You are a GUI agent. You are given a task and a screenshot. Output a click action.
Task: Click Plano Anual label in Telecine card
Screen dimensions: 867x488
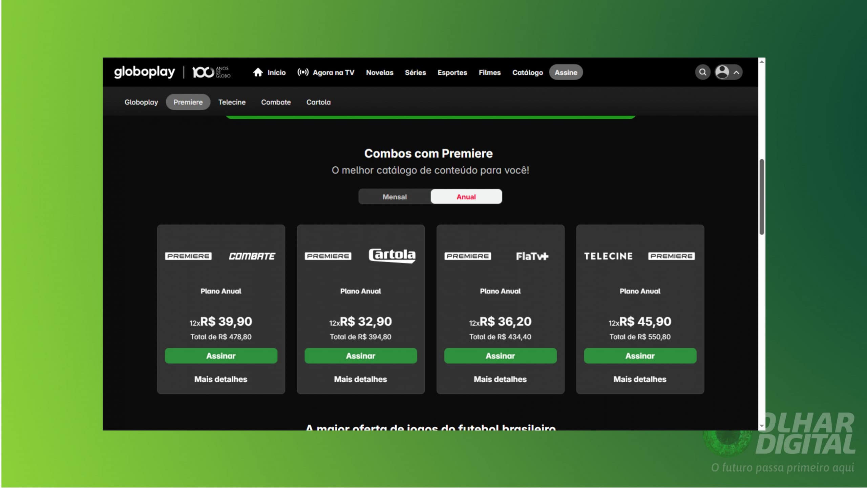point(640,291)
